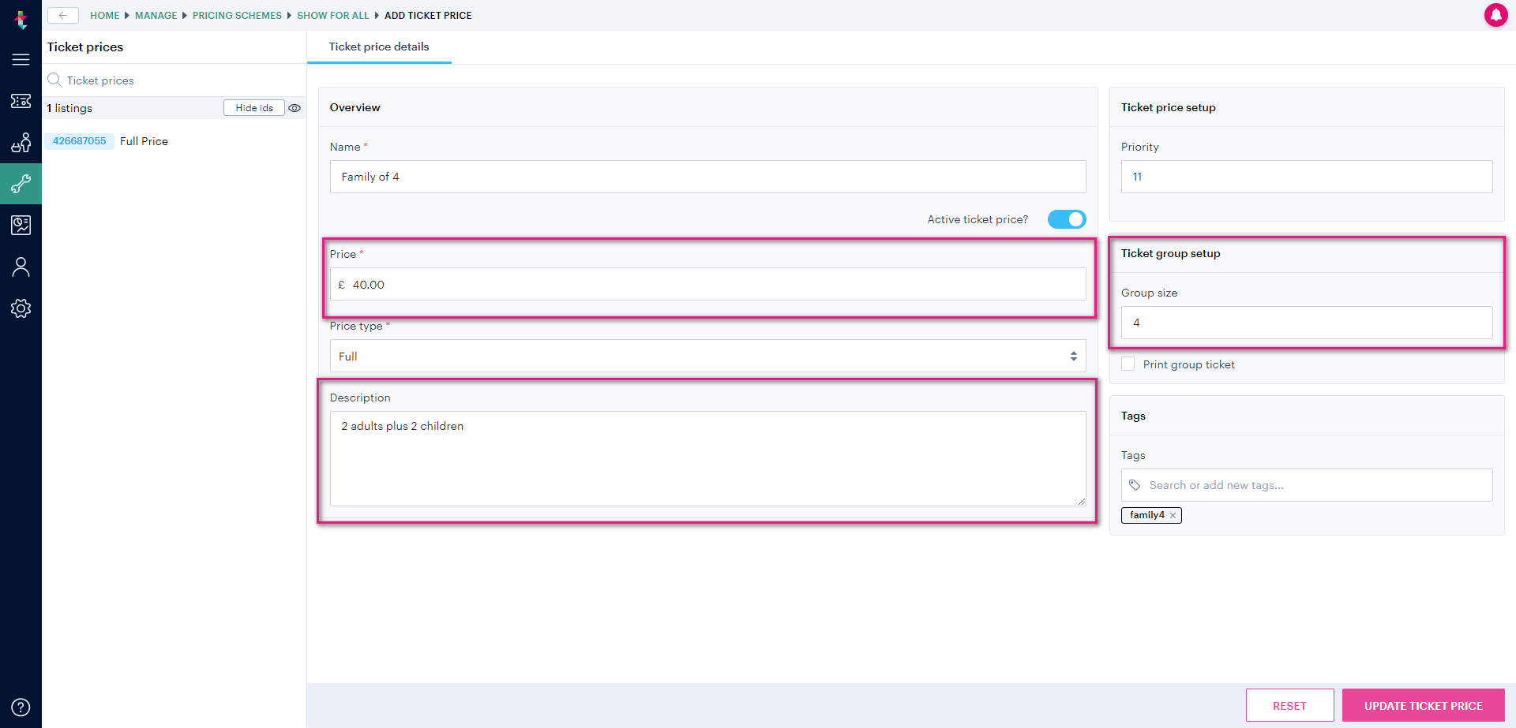Click the Search or add new tags field
Image resolution: width=1516 pixels, height=728 pixels.
pyautogui.click(x=1306, y=485)
